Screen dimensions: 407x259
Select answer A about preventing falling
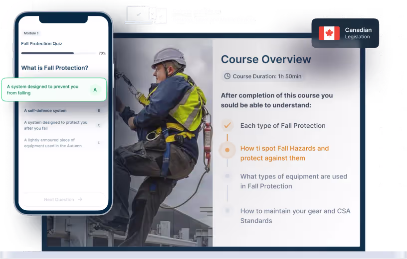(54, 89)
